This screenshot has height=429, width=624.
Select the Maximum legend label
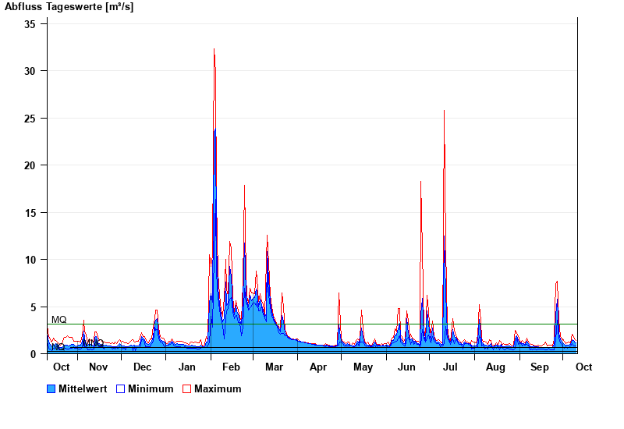coord(218,388)
